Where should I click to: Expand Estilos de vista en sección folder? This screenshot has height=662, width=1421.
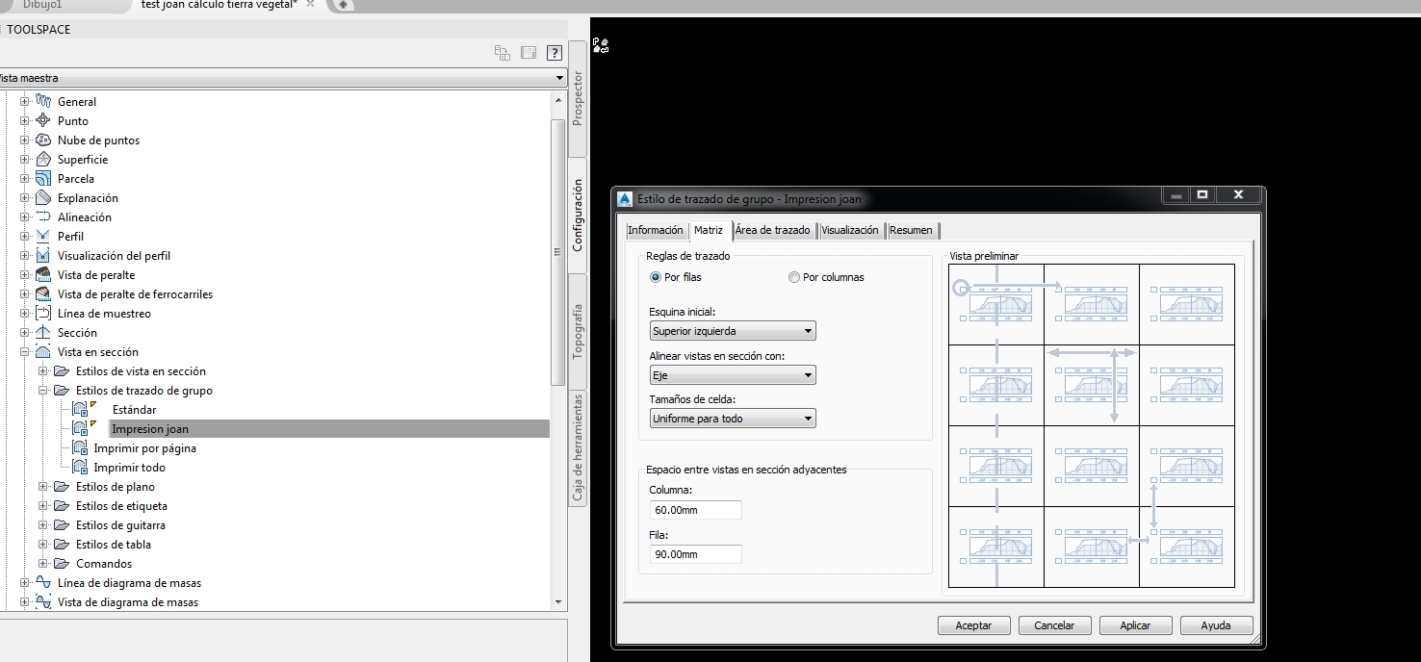[x=42, y=371]
